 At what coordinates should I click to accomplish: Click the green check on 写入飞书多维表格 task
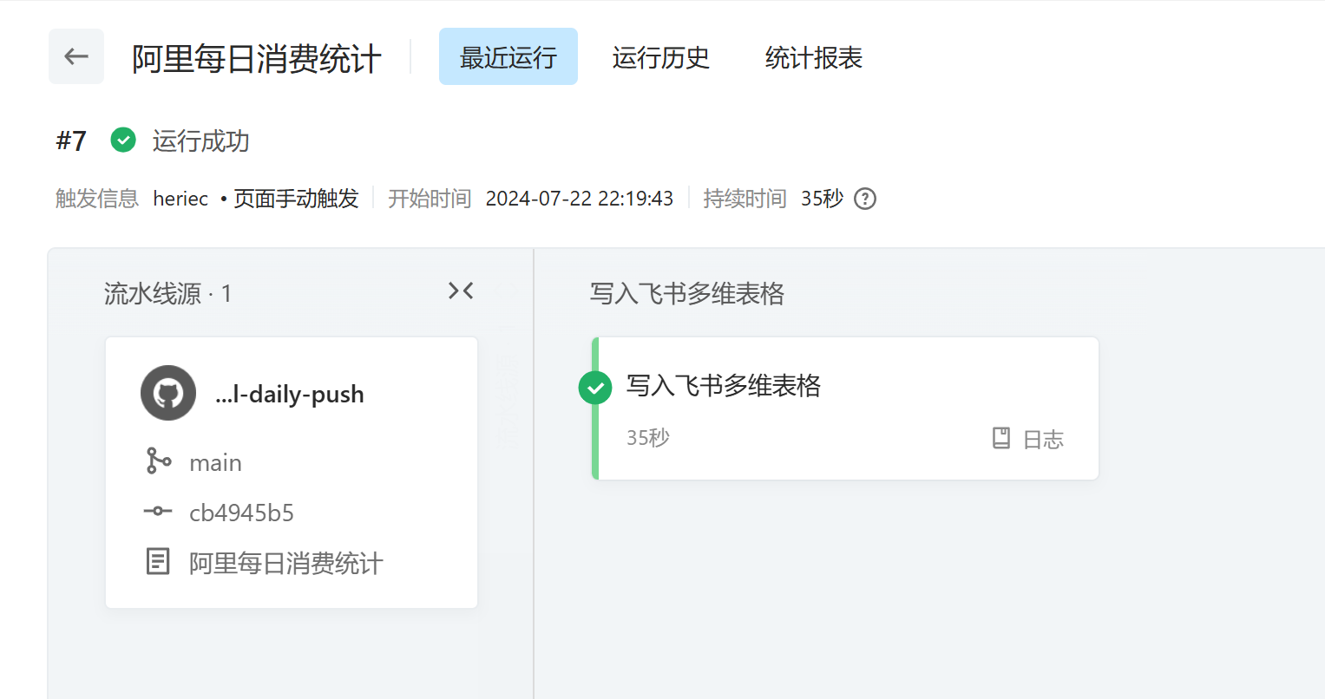point(595,388)
